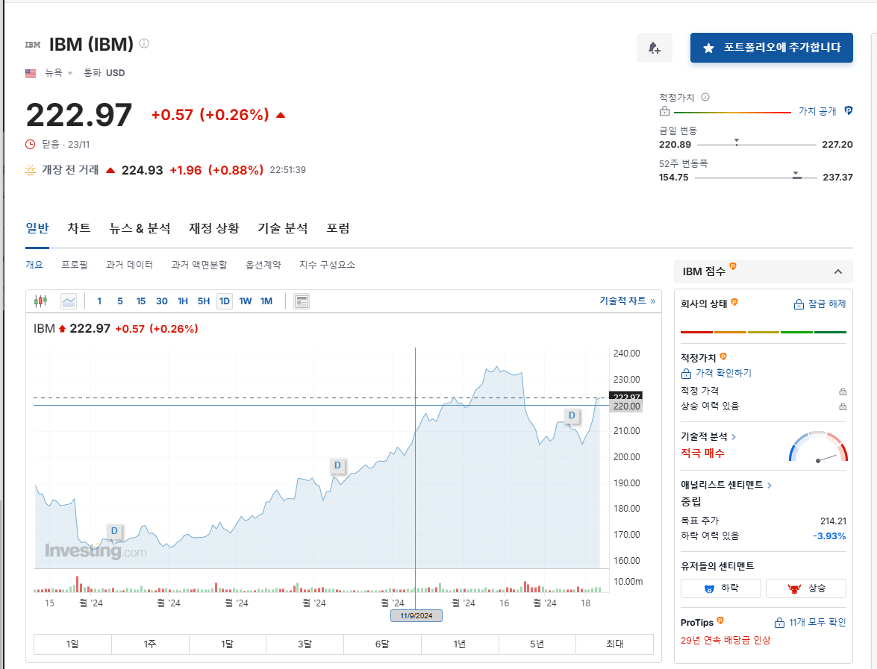
Task: Select the 과거 액면분할 sub-tab
Action: pyautogui.click(x=199, y=265)
